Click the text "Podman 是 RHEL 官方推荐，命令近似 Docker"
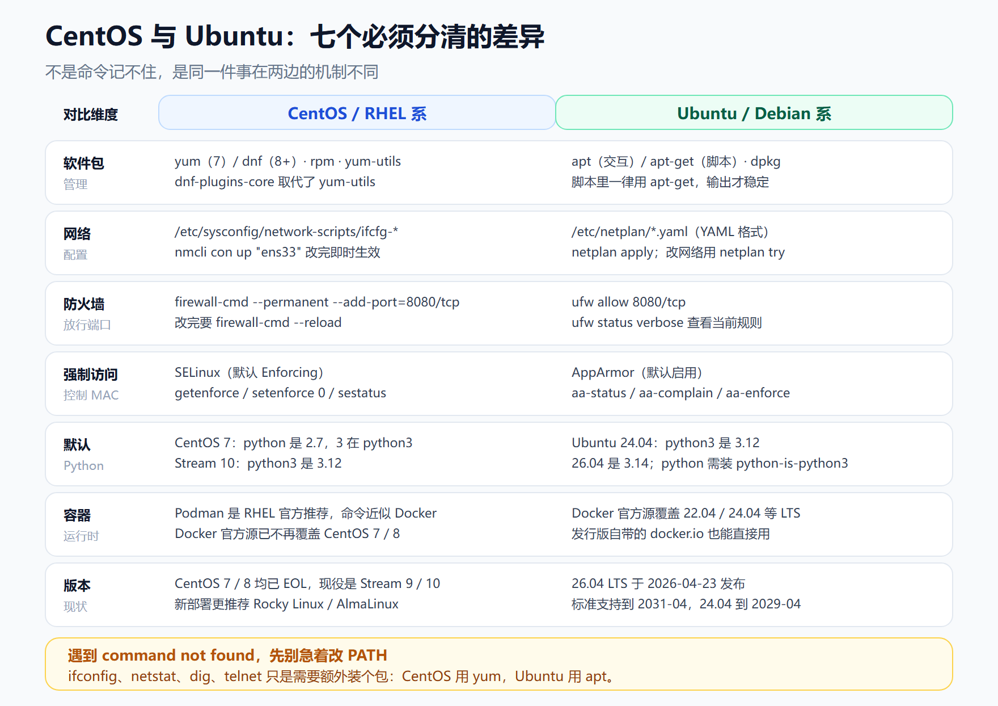 coord(306,514)
